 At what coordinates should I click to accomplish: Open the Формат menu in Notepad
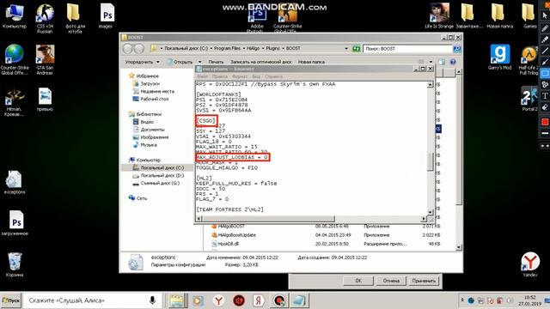click(240, 76)
